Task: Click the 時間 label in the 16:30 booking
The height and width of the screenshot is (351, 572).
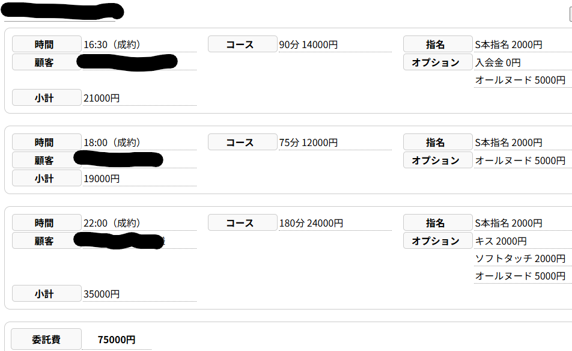Action: tap(46, 44)
